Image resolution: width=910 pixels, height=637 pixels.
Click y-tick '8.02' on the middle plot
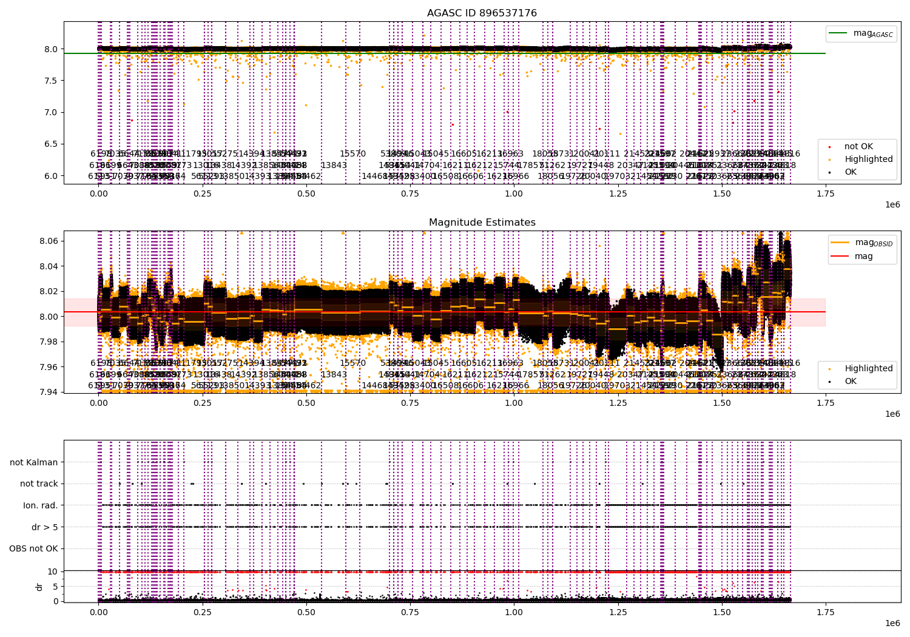49,292
